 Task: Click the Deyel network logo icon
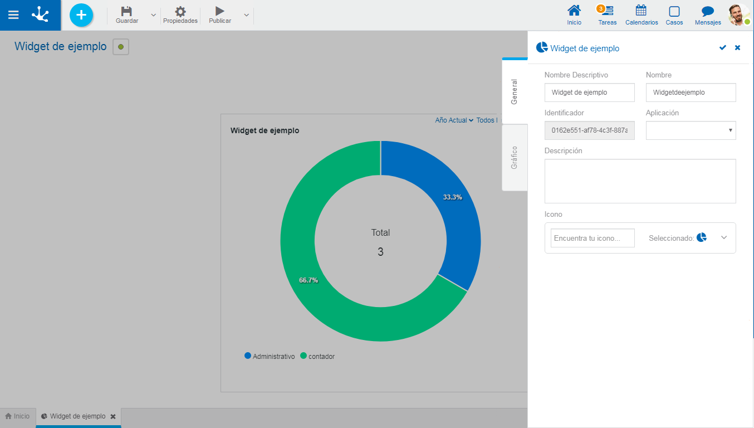click(x=41, y=14)
